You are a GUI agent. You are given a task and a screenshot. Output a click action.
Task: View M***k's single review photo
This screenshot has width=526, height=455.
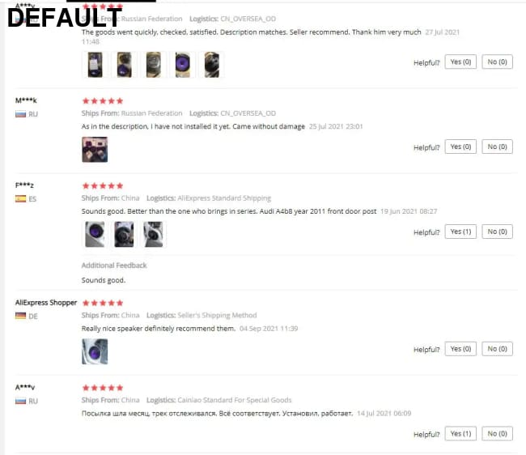tap(95, 149)
